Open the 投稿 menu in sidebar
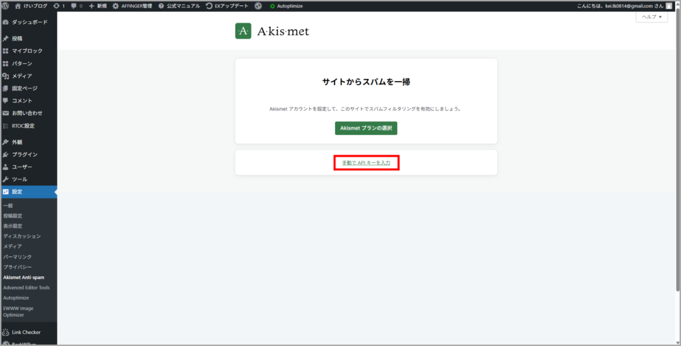Image resolution: width=681 pixels, height=346 pixels. point(17,39)
